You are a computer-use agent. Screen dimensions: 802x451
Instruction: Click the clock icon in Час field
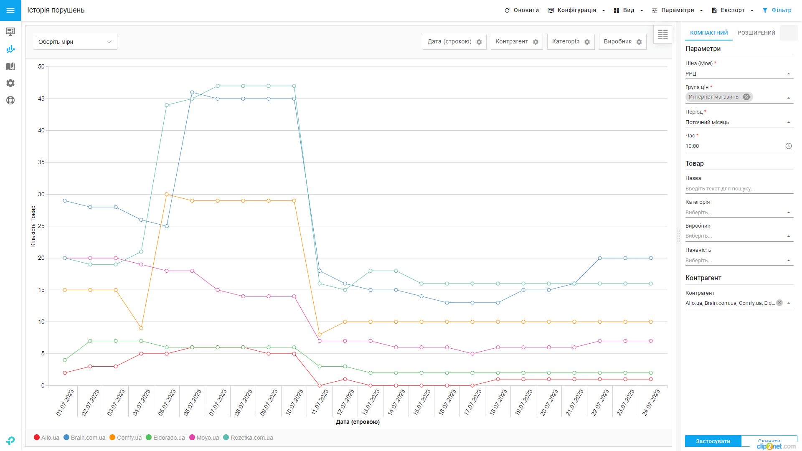[788, 146]
